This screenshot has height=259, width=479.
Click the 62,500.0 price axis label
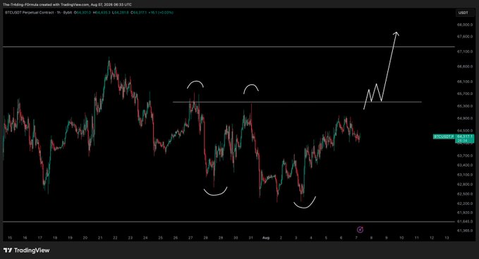point(465,194)
